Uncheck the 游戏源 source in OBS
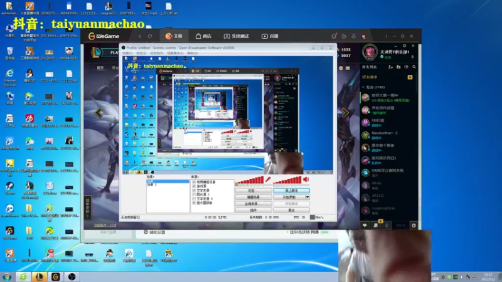 coord(194,186)
